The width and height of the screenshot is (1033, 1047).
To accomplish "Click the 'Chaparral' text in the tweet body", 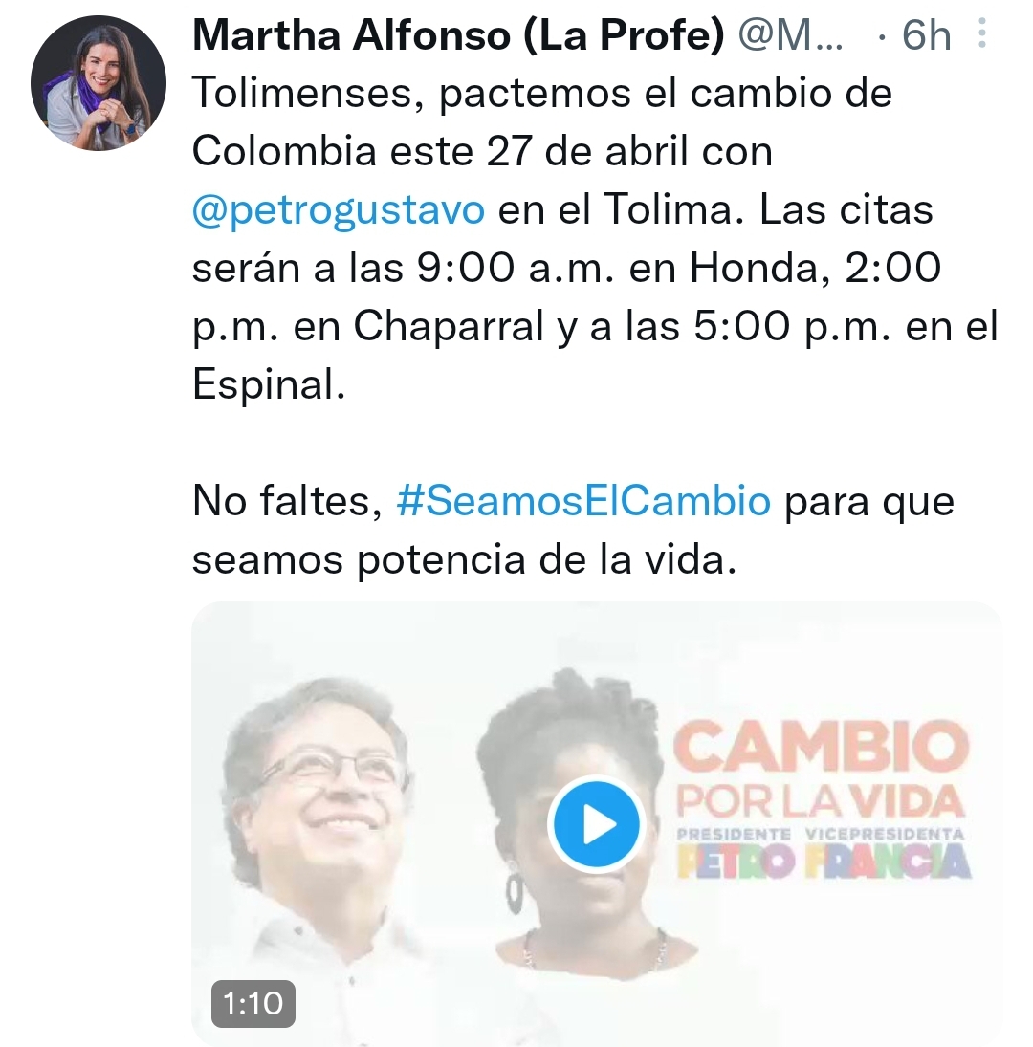I will [448, 326].
